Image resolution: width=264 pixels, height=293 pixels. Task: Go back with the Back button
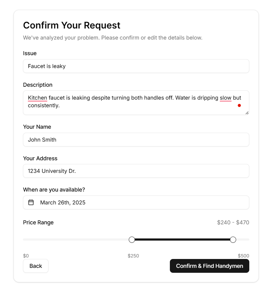point(36,266)
